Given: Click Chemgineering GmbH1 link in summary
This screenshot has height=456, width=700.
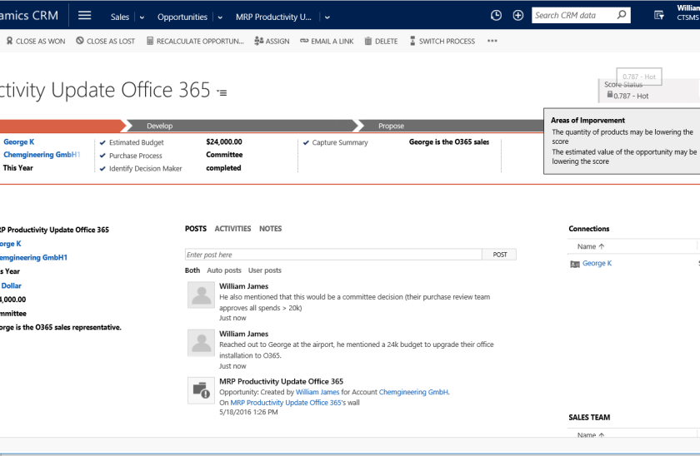Looking at the screenshot, I should click(x=32, y=258).
